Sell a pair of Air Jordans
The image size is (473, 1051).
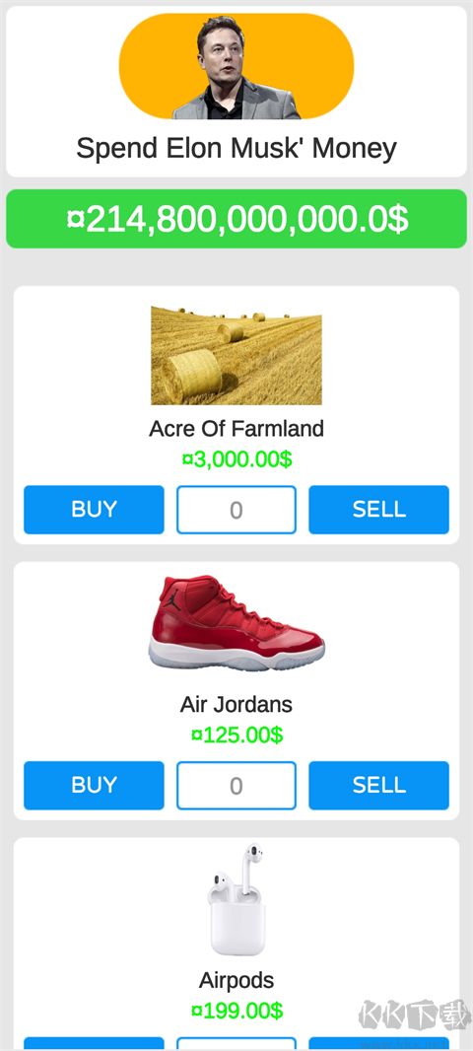[378, 785]
